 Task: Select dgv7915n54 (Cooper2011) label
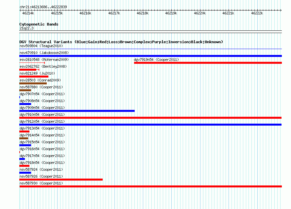click(42, 142)
